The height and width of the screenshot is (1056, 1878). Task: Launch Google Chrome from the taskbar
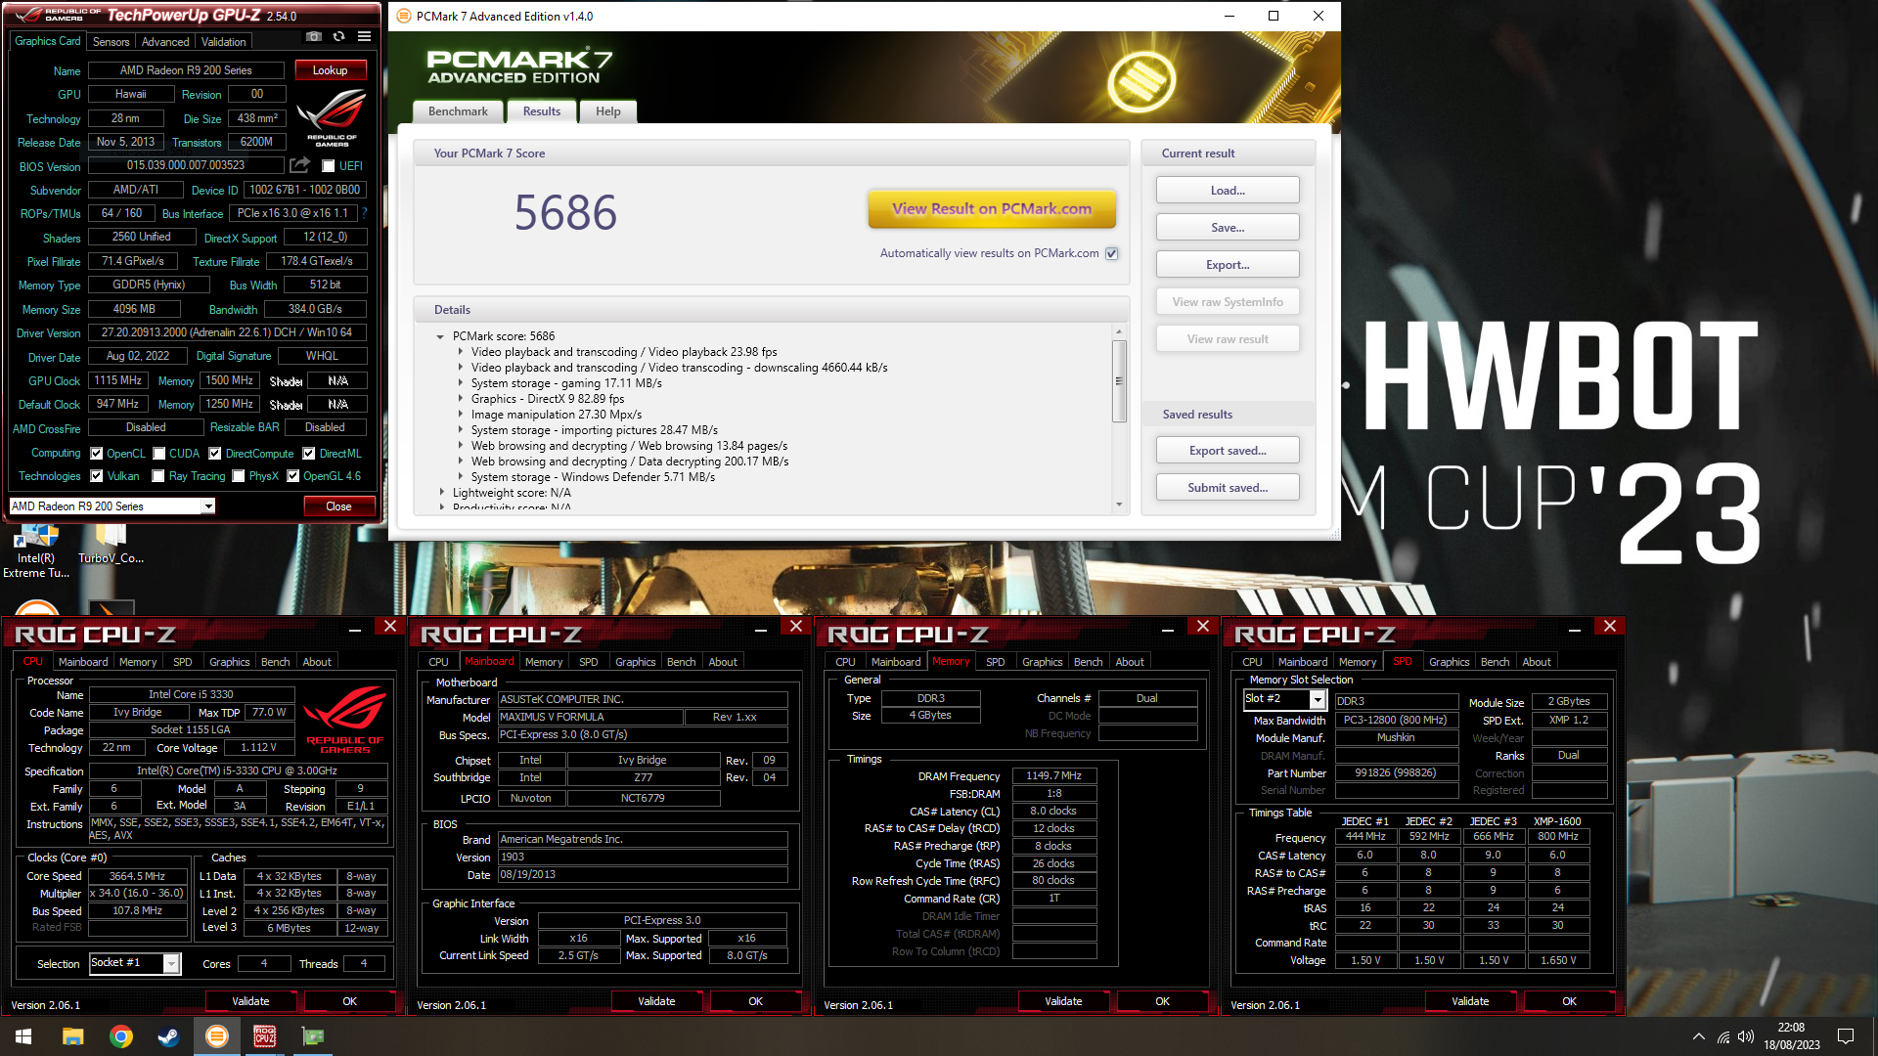(121, 1036)
